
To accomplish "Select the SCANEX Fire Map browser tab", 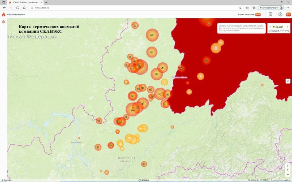I will pyautogui.click(x=25, y=3).
